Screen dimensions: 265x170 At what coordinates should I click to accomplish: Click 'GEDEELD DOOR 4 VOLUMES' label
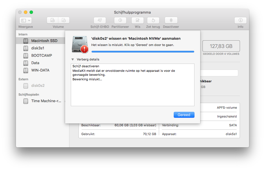[x=221, y=54]
